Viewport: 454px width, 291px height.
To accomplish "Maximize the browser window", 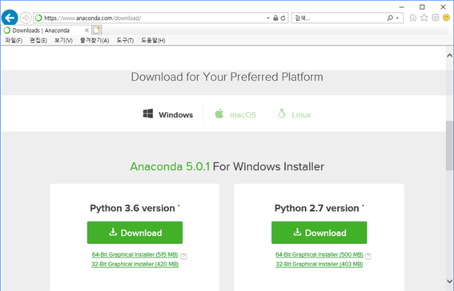I will click(422, 7).
